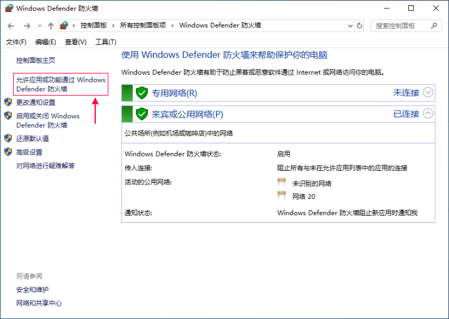Click shield icon beside 高级设置

click(x=8, y=152)
